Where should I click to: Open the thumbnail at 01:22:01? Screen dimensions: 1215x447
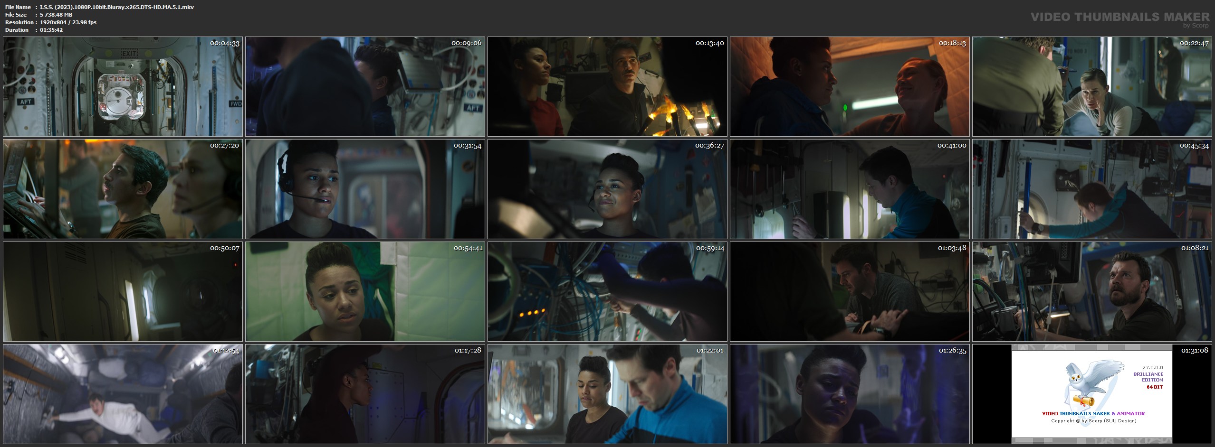coord(607,394)
